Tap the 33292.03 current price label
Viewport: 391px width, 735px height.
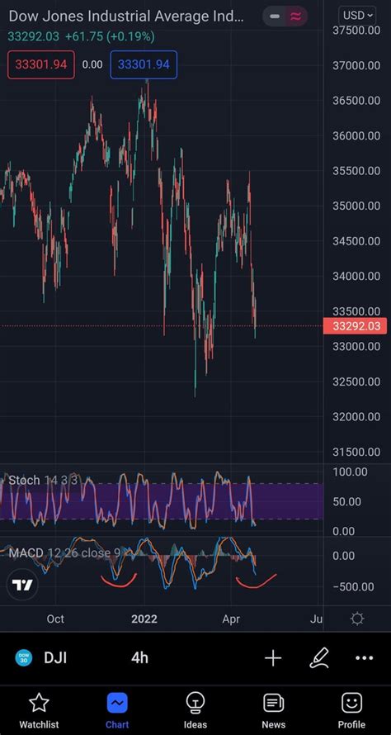point(356,325)
